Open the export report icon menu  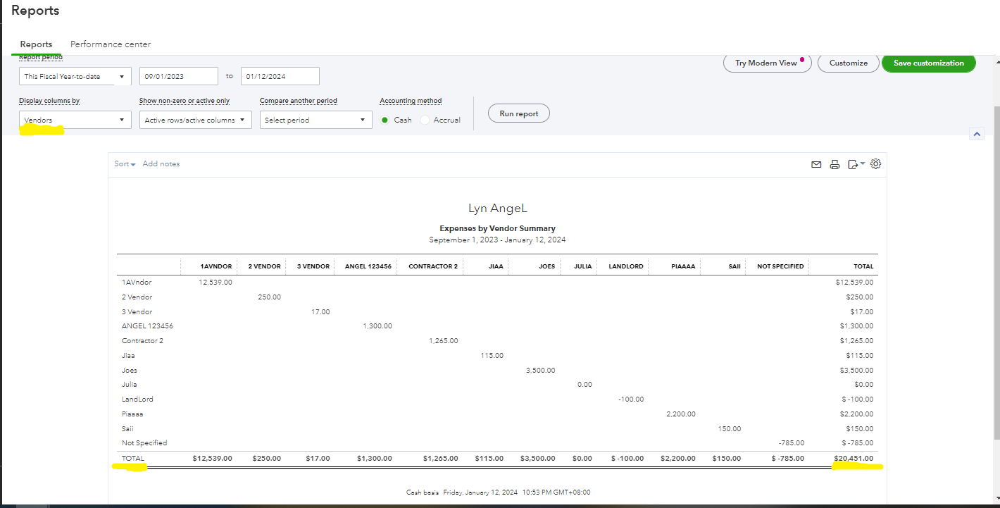coord(856,164)
